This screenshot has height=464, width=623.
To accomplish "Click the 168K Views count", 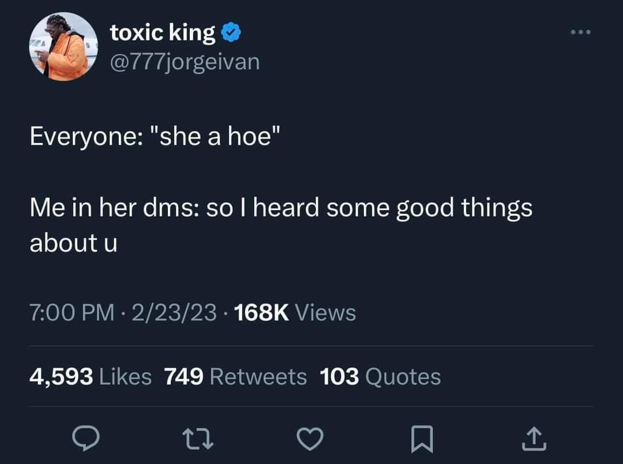I will 295,312.
